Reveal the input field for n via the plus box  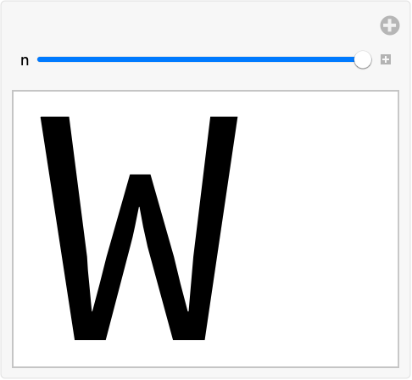(386, 59)
